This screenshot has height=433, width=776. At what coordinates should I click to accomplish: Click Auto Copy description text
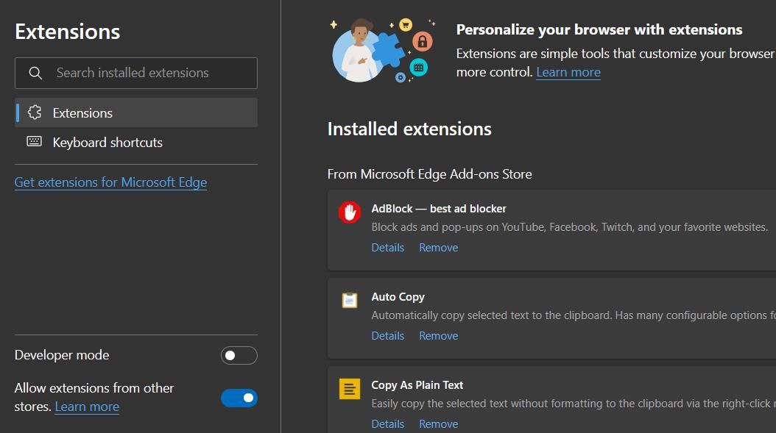pyautogui.click(x=574, y=315)
